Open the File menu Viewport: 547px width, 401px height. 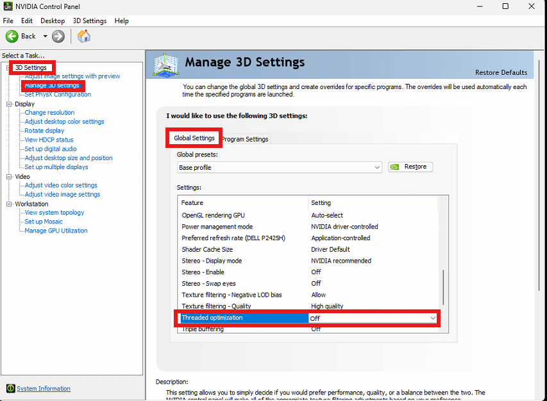pos(8,21)
